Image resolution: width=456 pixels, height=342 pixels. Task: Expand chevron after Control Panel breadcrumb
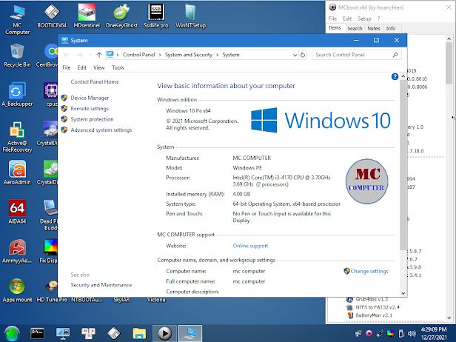pyautogui.click(x=160, y=55)
